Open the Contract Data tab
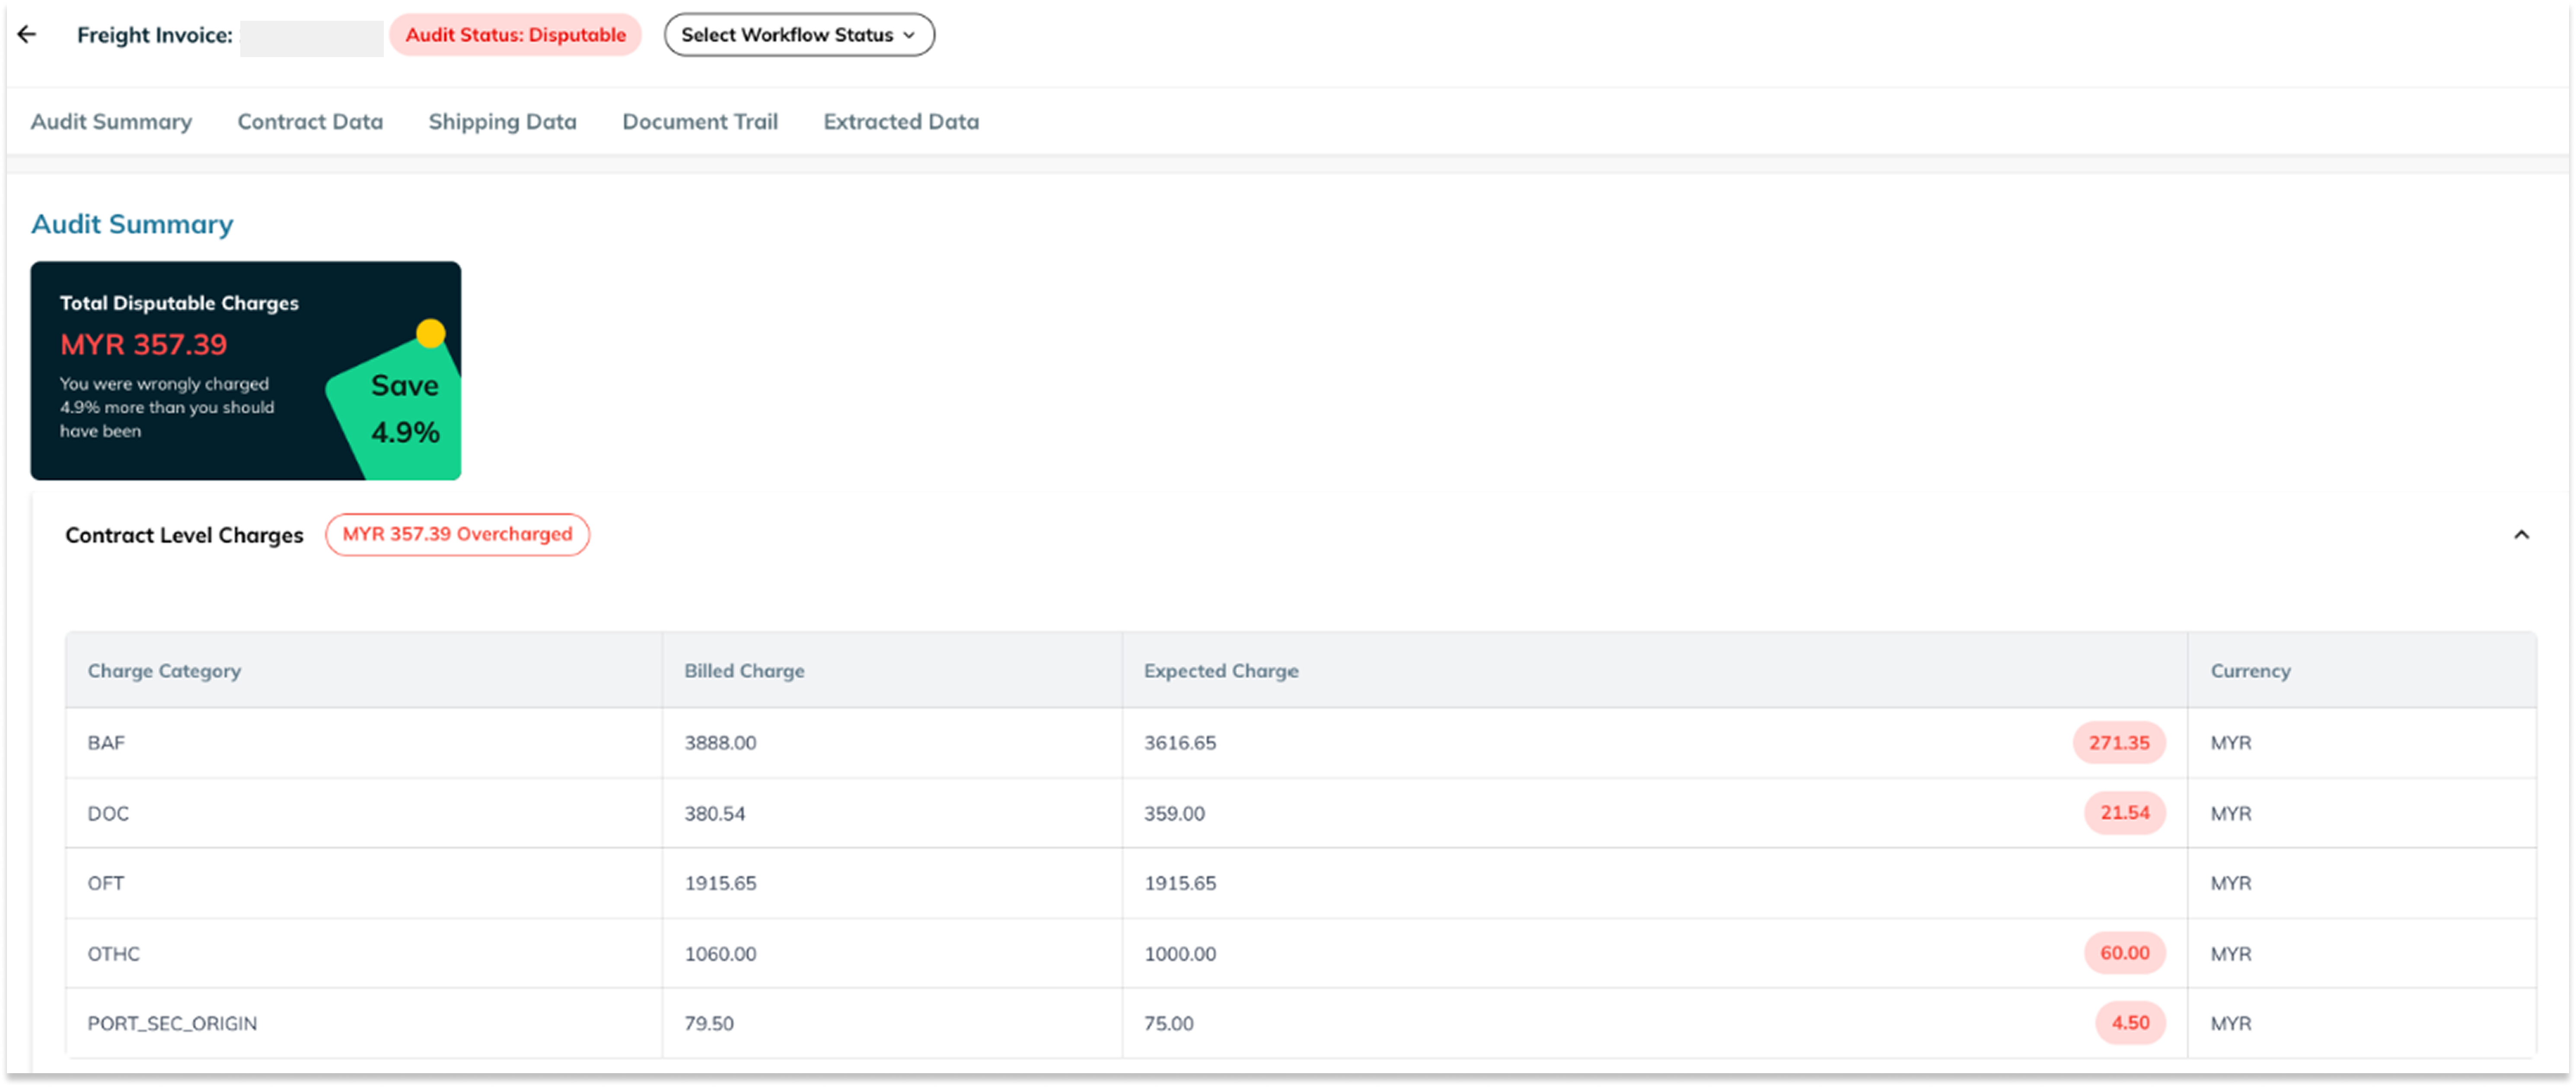This screenshot has height=1087, width=2576. point(310,122)
